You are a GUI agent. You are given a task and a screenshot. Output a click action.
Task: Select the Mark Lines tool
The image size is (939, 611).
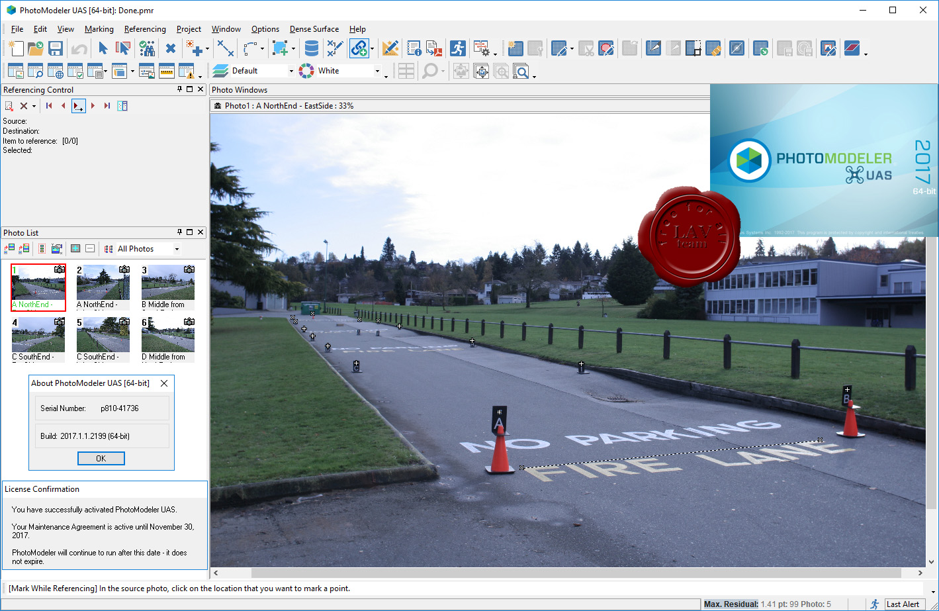click(x=226, y=48)
